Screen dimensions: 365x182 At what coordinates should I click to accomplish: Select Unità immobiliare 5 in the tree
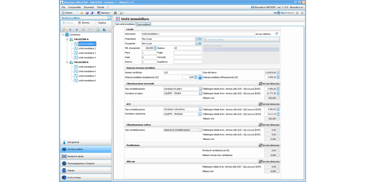click(x=87, y=67)
